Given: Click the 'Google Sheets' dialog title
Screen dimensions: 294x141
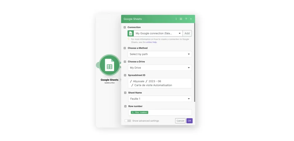Looking at the screenshot, I should click(133, 19).
